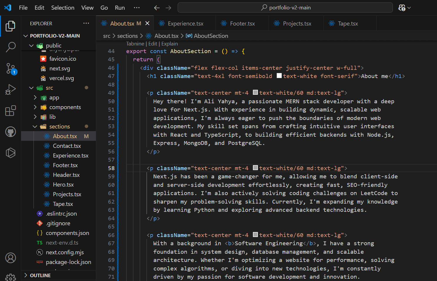This screenshot has width=437, height=281.
Task: Collapse the PORTFOLIO-V2-MAIN root folder
Action: tap(26, 36)
